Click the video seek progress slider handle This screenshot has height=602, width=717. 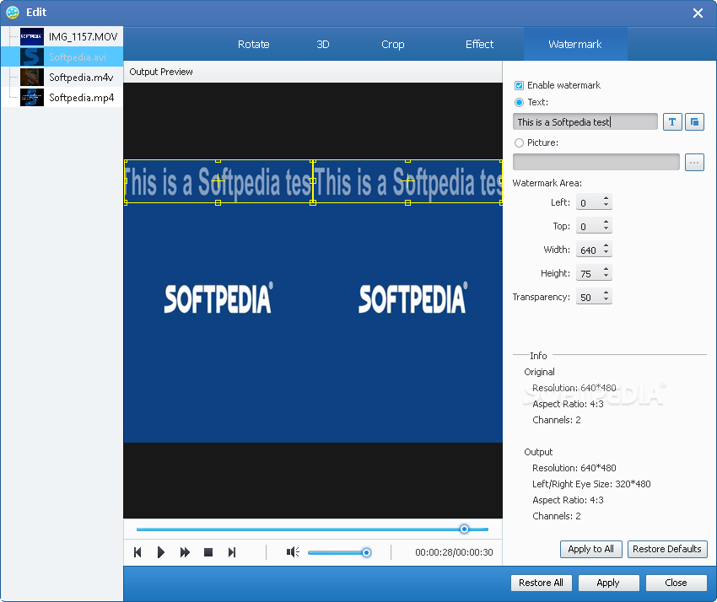click(464, 529)
